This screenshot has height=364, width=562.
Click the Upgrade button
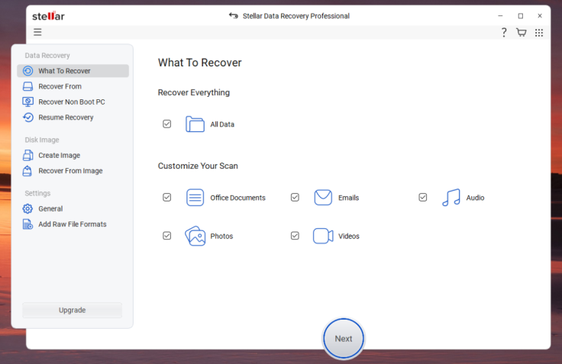(x=72, y=310)
